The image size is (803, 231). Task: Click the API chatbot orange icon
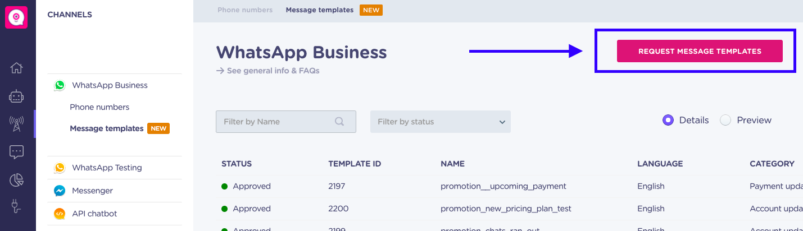point(60,214)
